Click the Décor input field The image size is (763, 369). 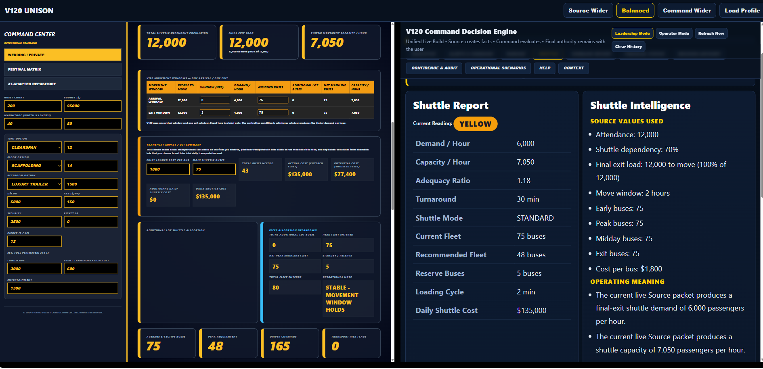tap(34, 202)
